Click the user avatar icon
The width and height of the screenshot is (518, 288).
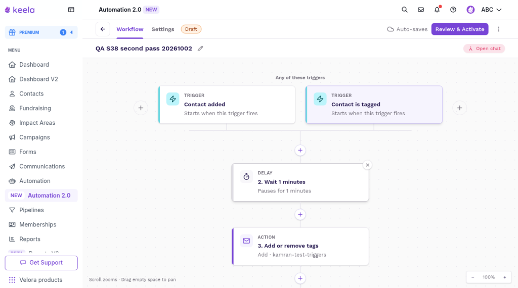pyautogui.click(x=470, y=10)
